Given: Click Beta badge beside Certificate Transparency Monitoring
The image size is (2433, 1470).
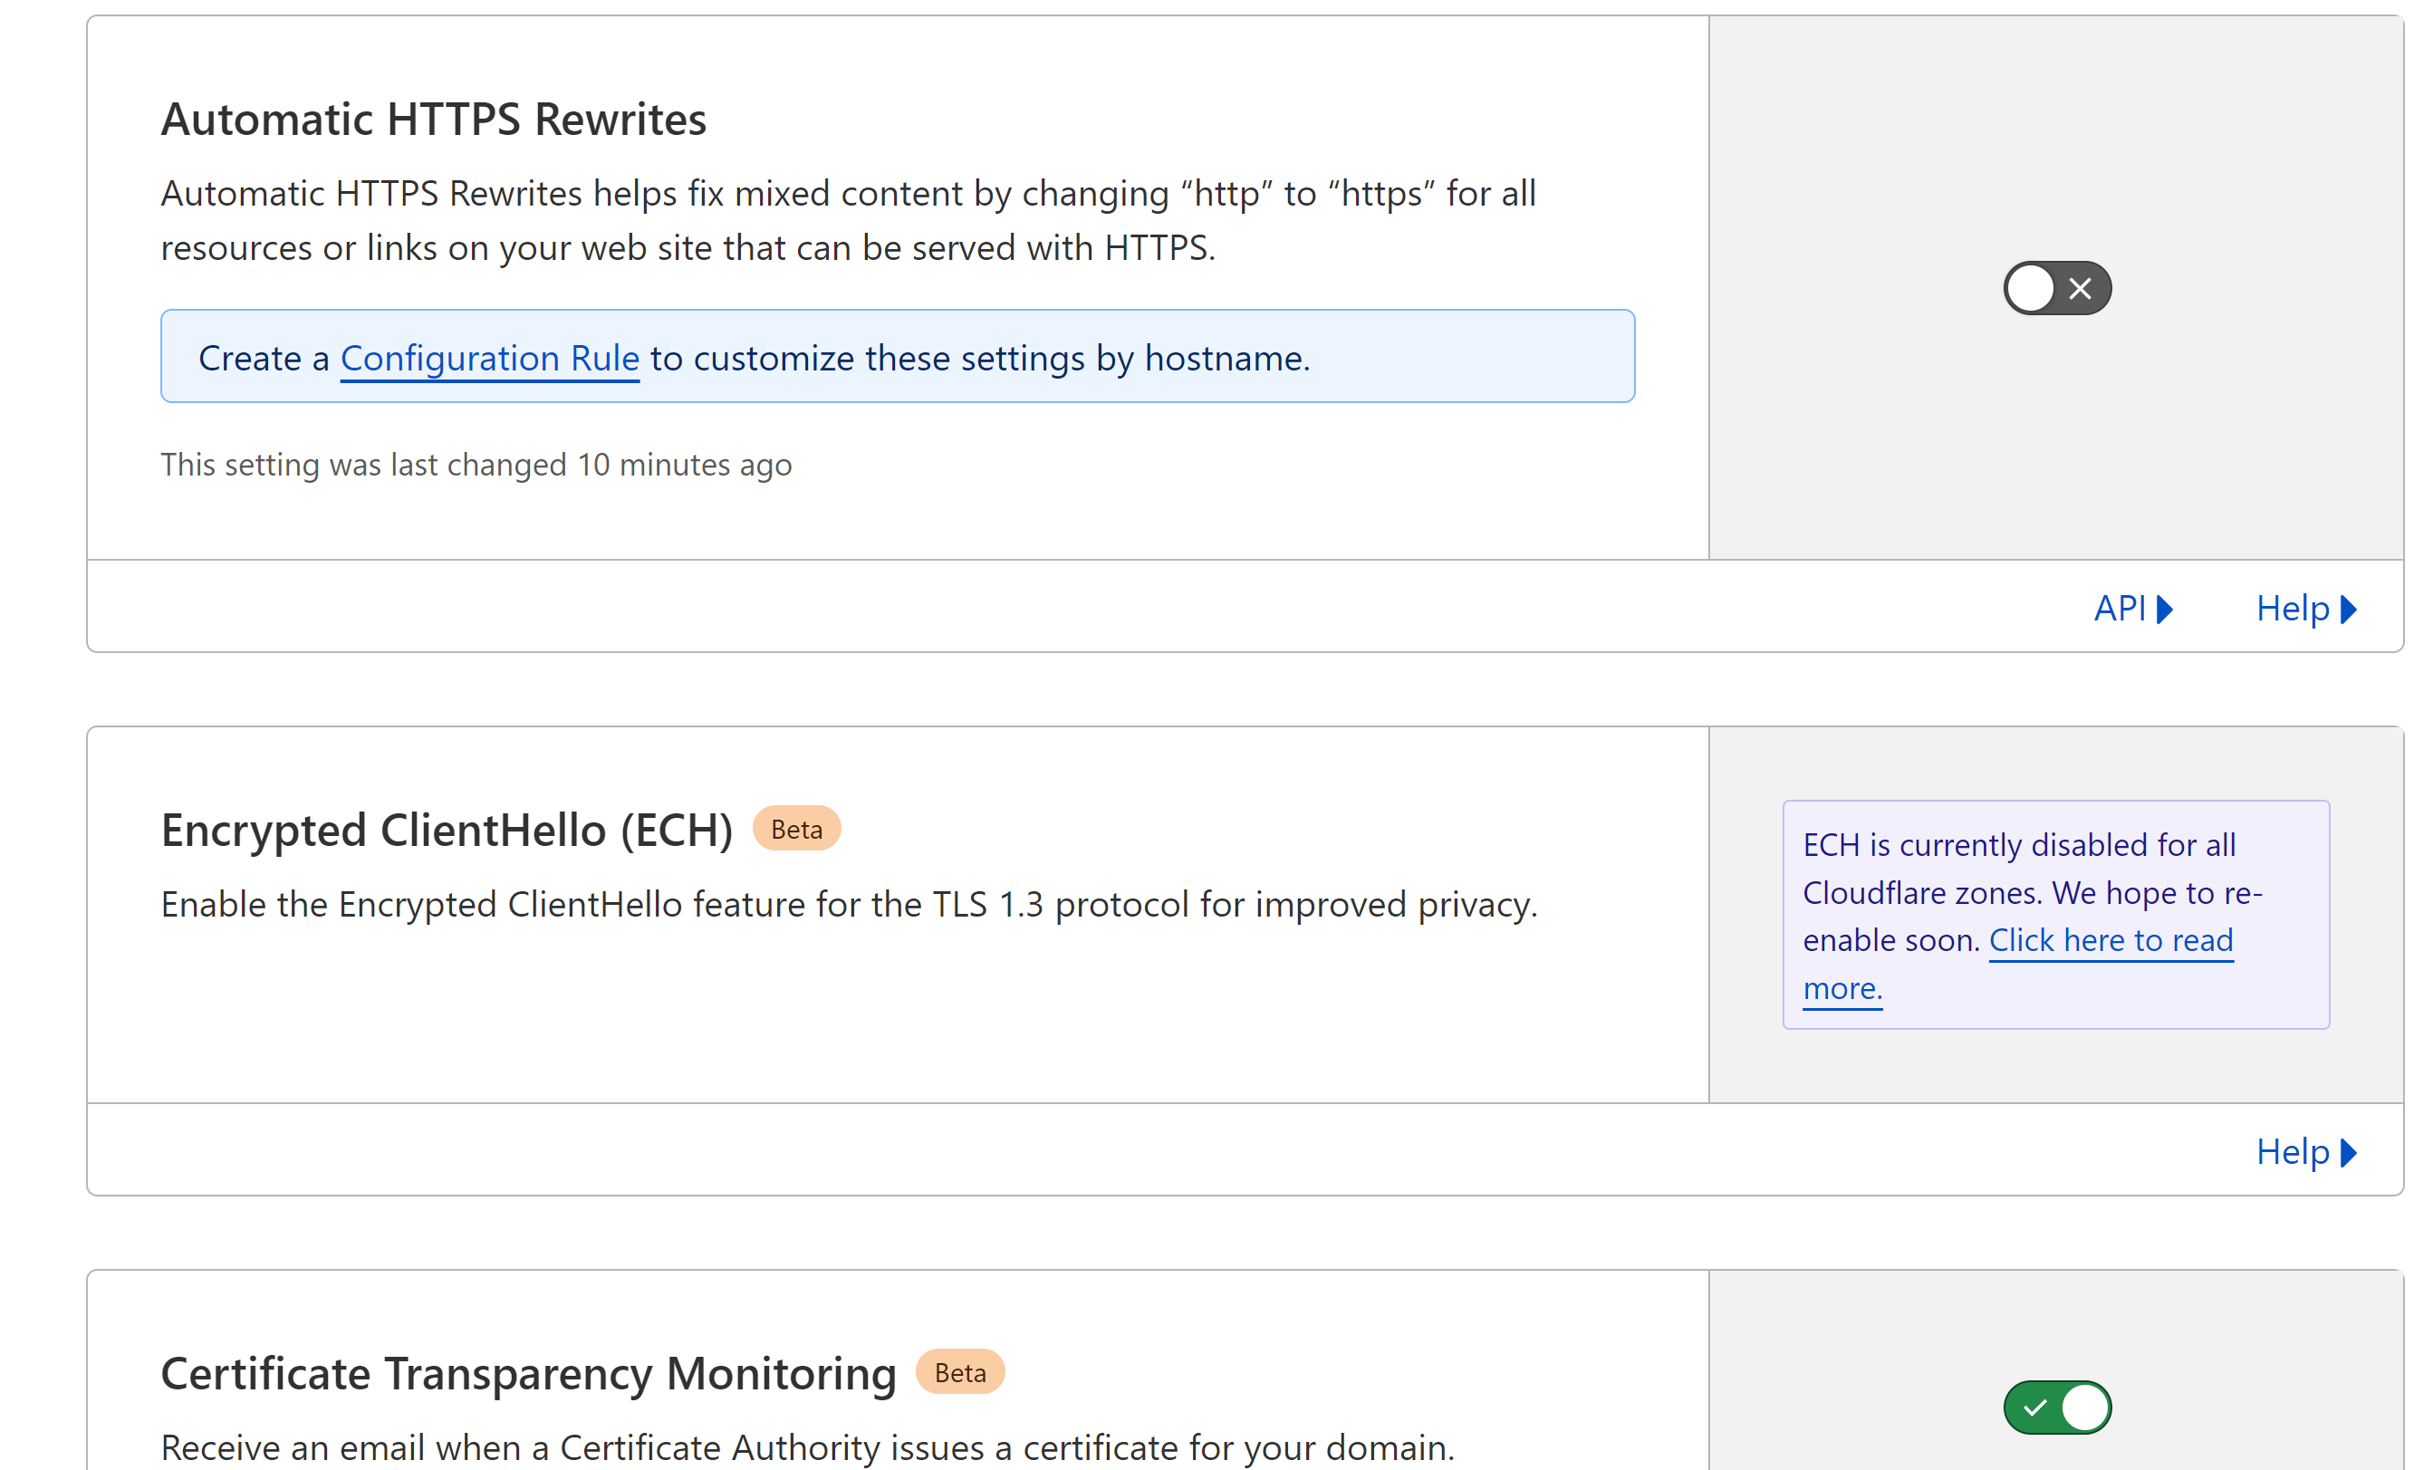Looking at the screenshot, I should click(x=960, y=1372).
